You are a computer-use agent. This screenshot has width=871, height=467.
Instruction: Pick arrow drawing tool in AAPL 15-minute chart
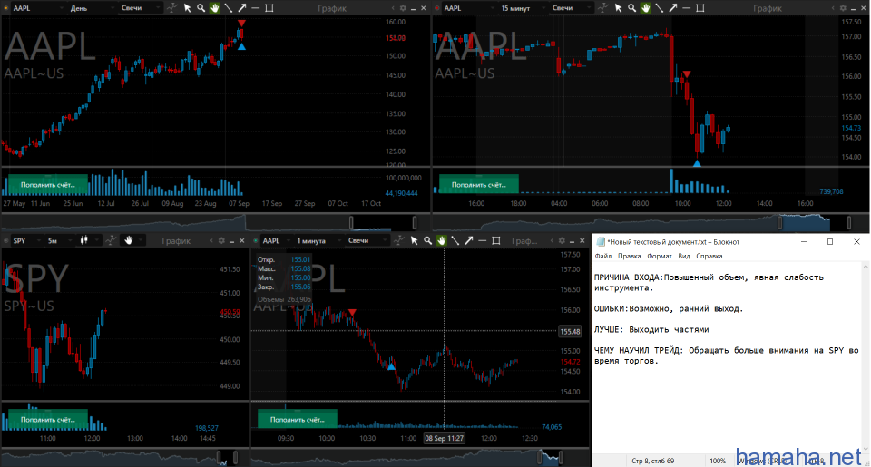tap(672, 8)
